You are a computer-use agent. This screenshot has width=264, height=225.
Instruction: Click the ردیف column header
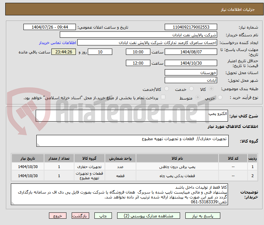(x=252, y=158)
